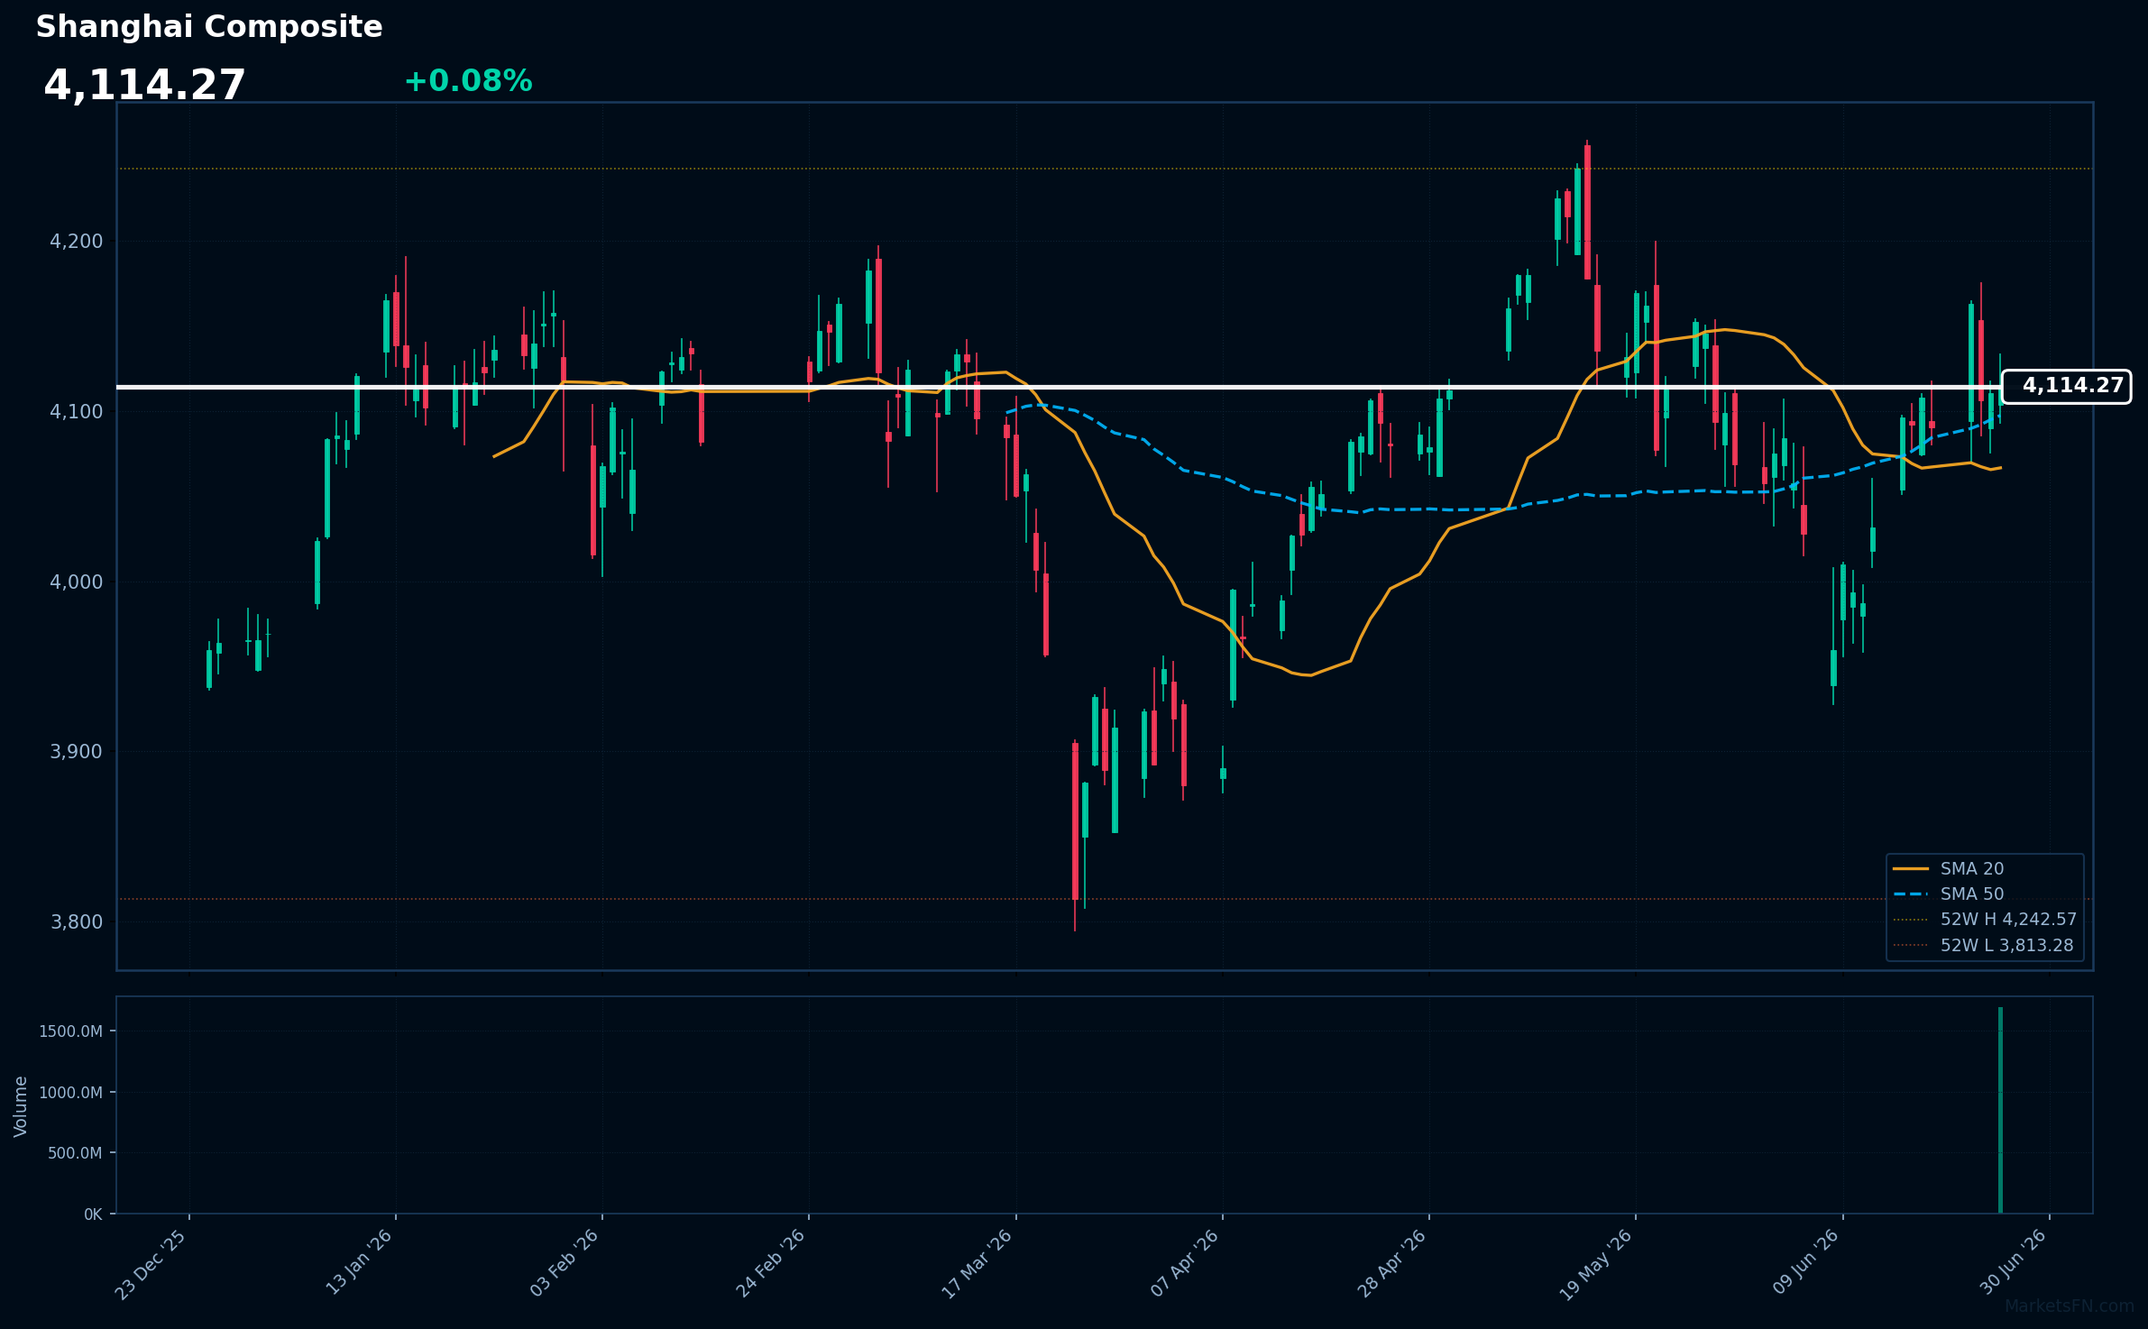Select the 0K volume axis label
The height and width of the screenshot is (1329, 2148).
(x=94, y=1214)
